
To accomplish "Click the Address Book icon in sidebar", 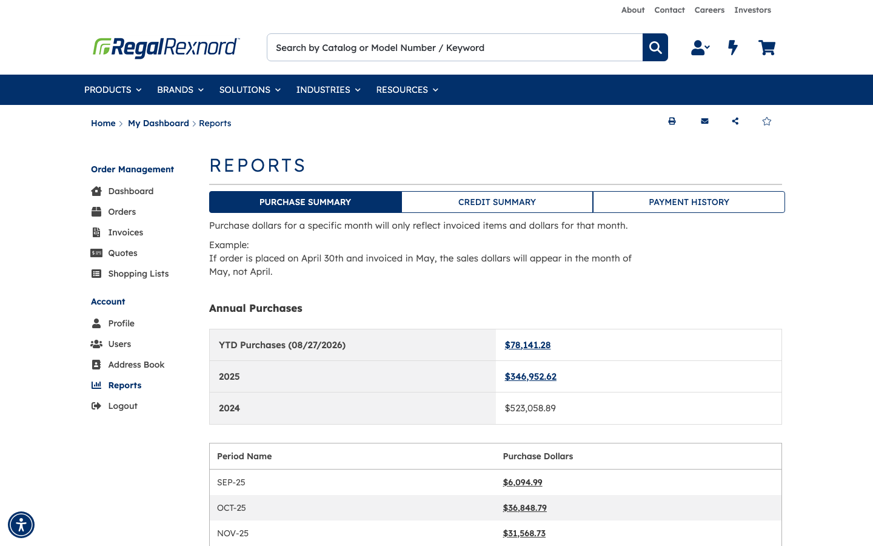I will click(96, 365).
